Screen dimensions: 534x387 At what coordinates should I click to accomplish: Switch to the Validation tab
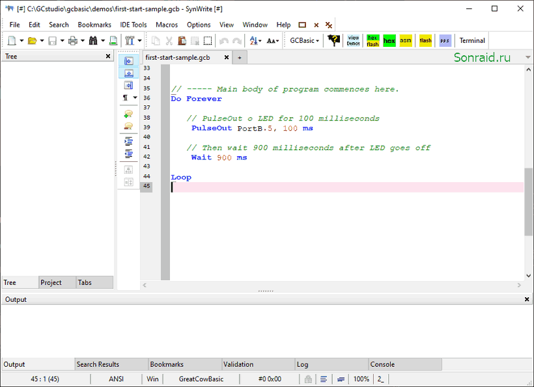tap(258, 364)
